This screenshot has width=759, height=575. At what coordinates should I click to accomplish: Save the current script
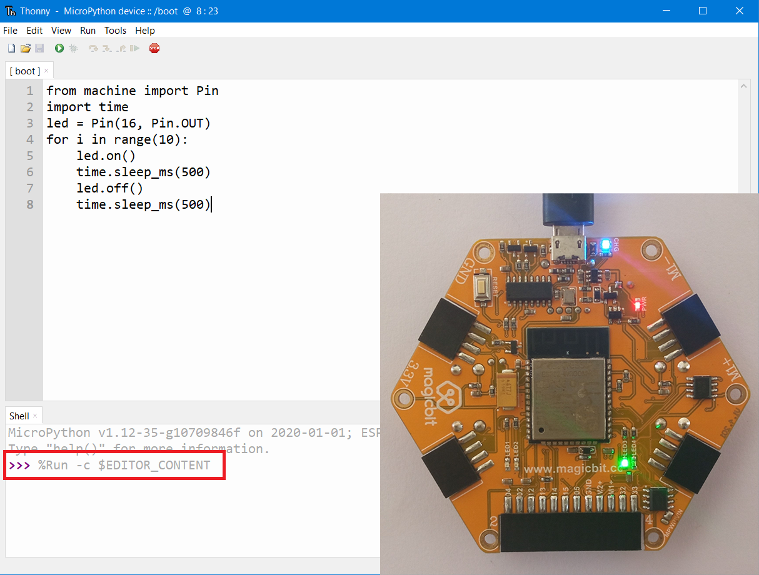click(39, 48)
